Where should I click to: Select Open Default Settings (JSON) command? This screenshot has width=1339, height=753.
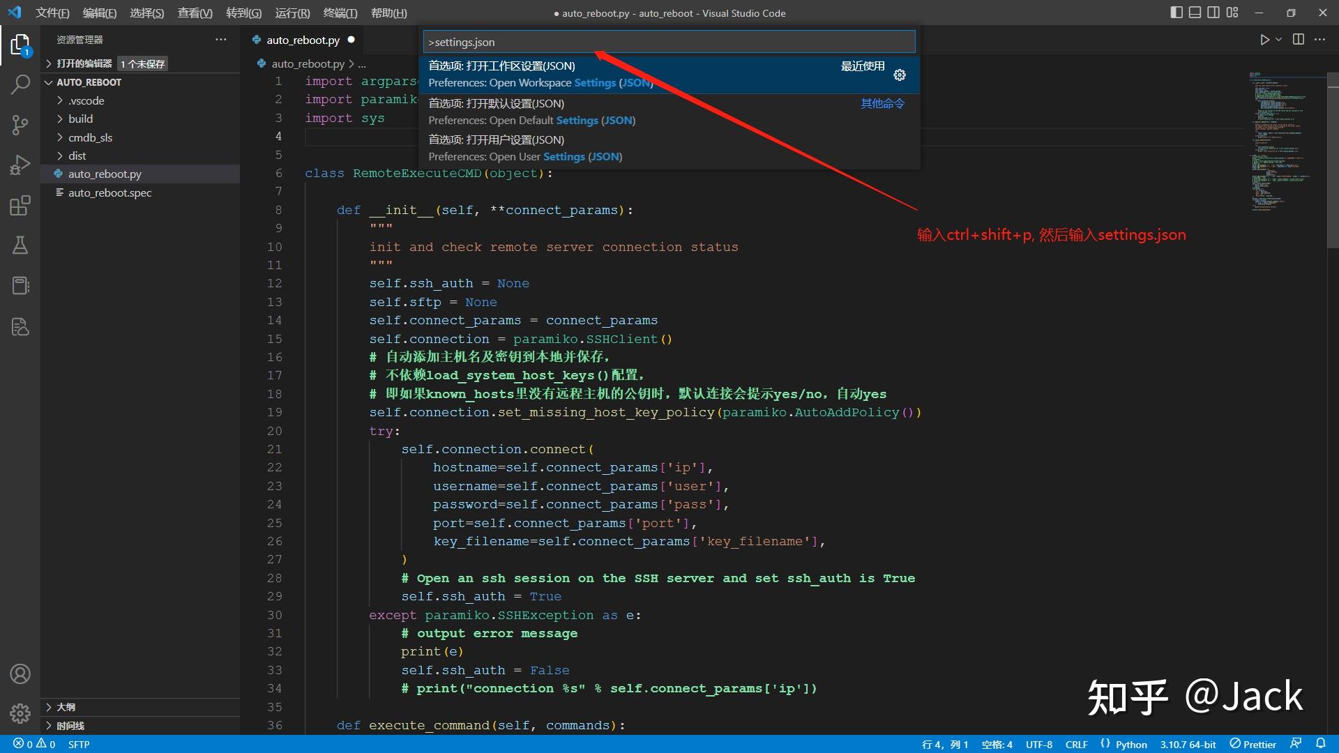[669, 112]
